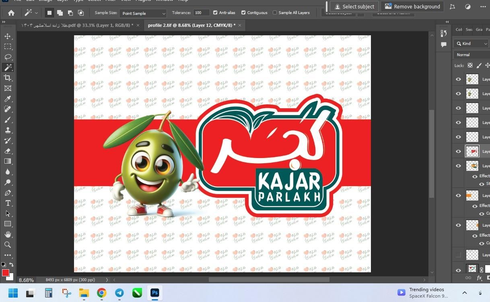
Task: Open the Normal blend mode dropdown
Action: pos(472,55)
